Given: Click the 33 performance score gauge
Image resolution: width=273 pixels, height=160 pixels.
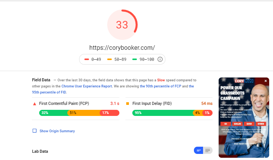Looking at the screenshot, I should click(122, 25).
